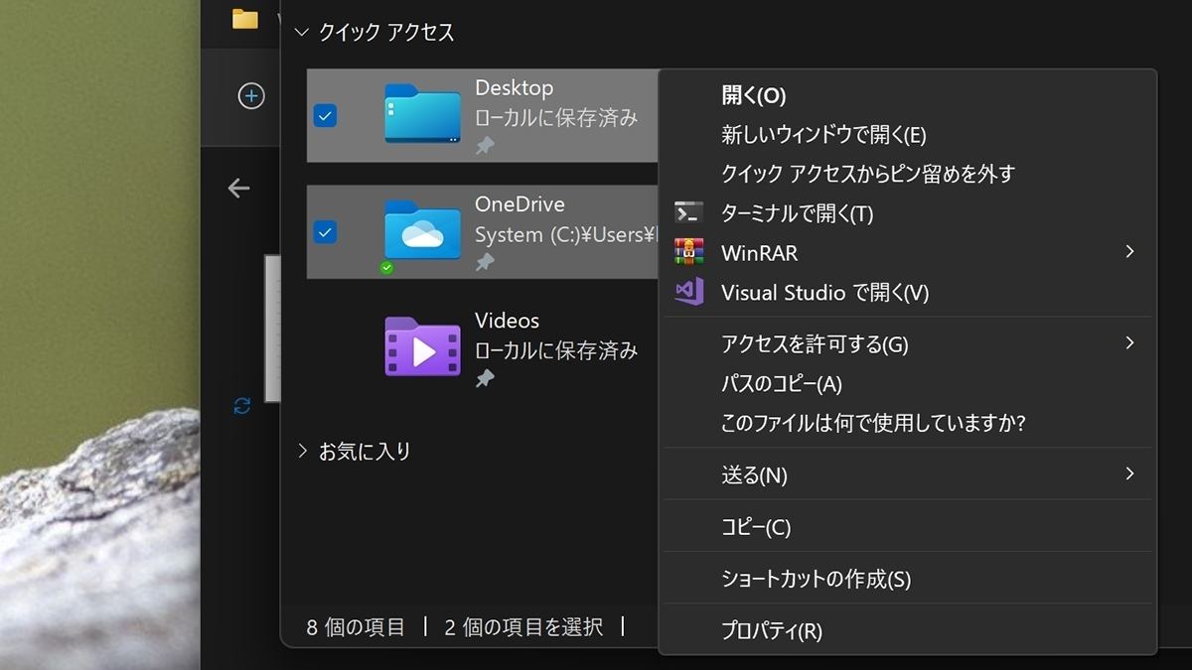Click the Terminal icon in context menu

[x=688, y=213]
